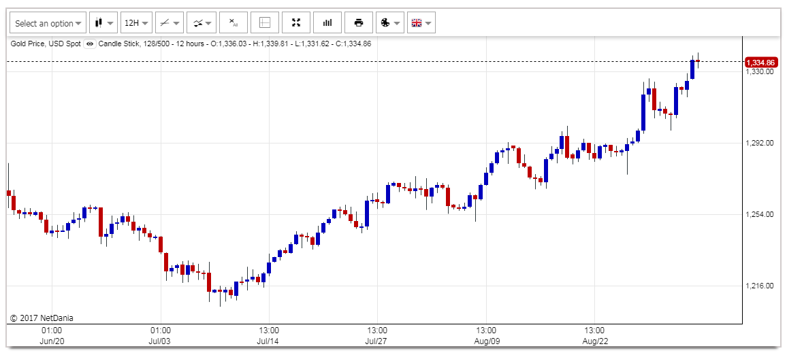This screenshot has width=787, height=355.
Task: Open the line drawing tools menu
Action: [170, 23]
